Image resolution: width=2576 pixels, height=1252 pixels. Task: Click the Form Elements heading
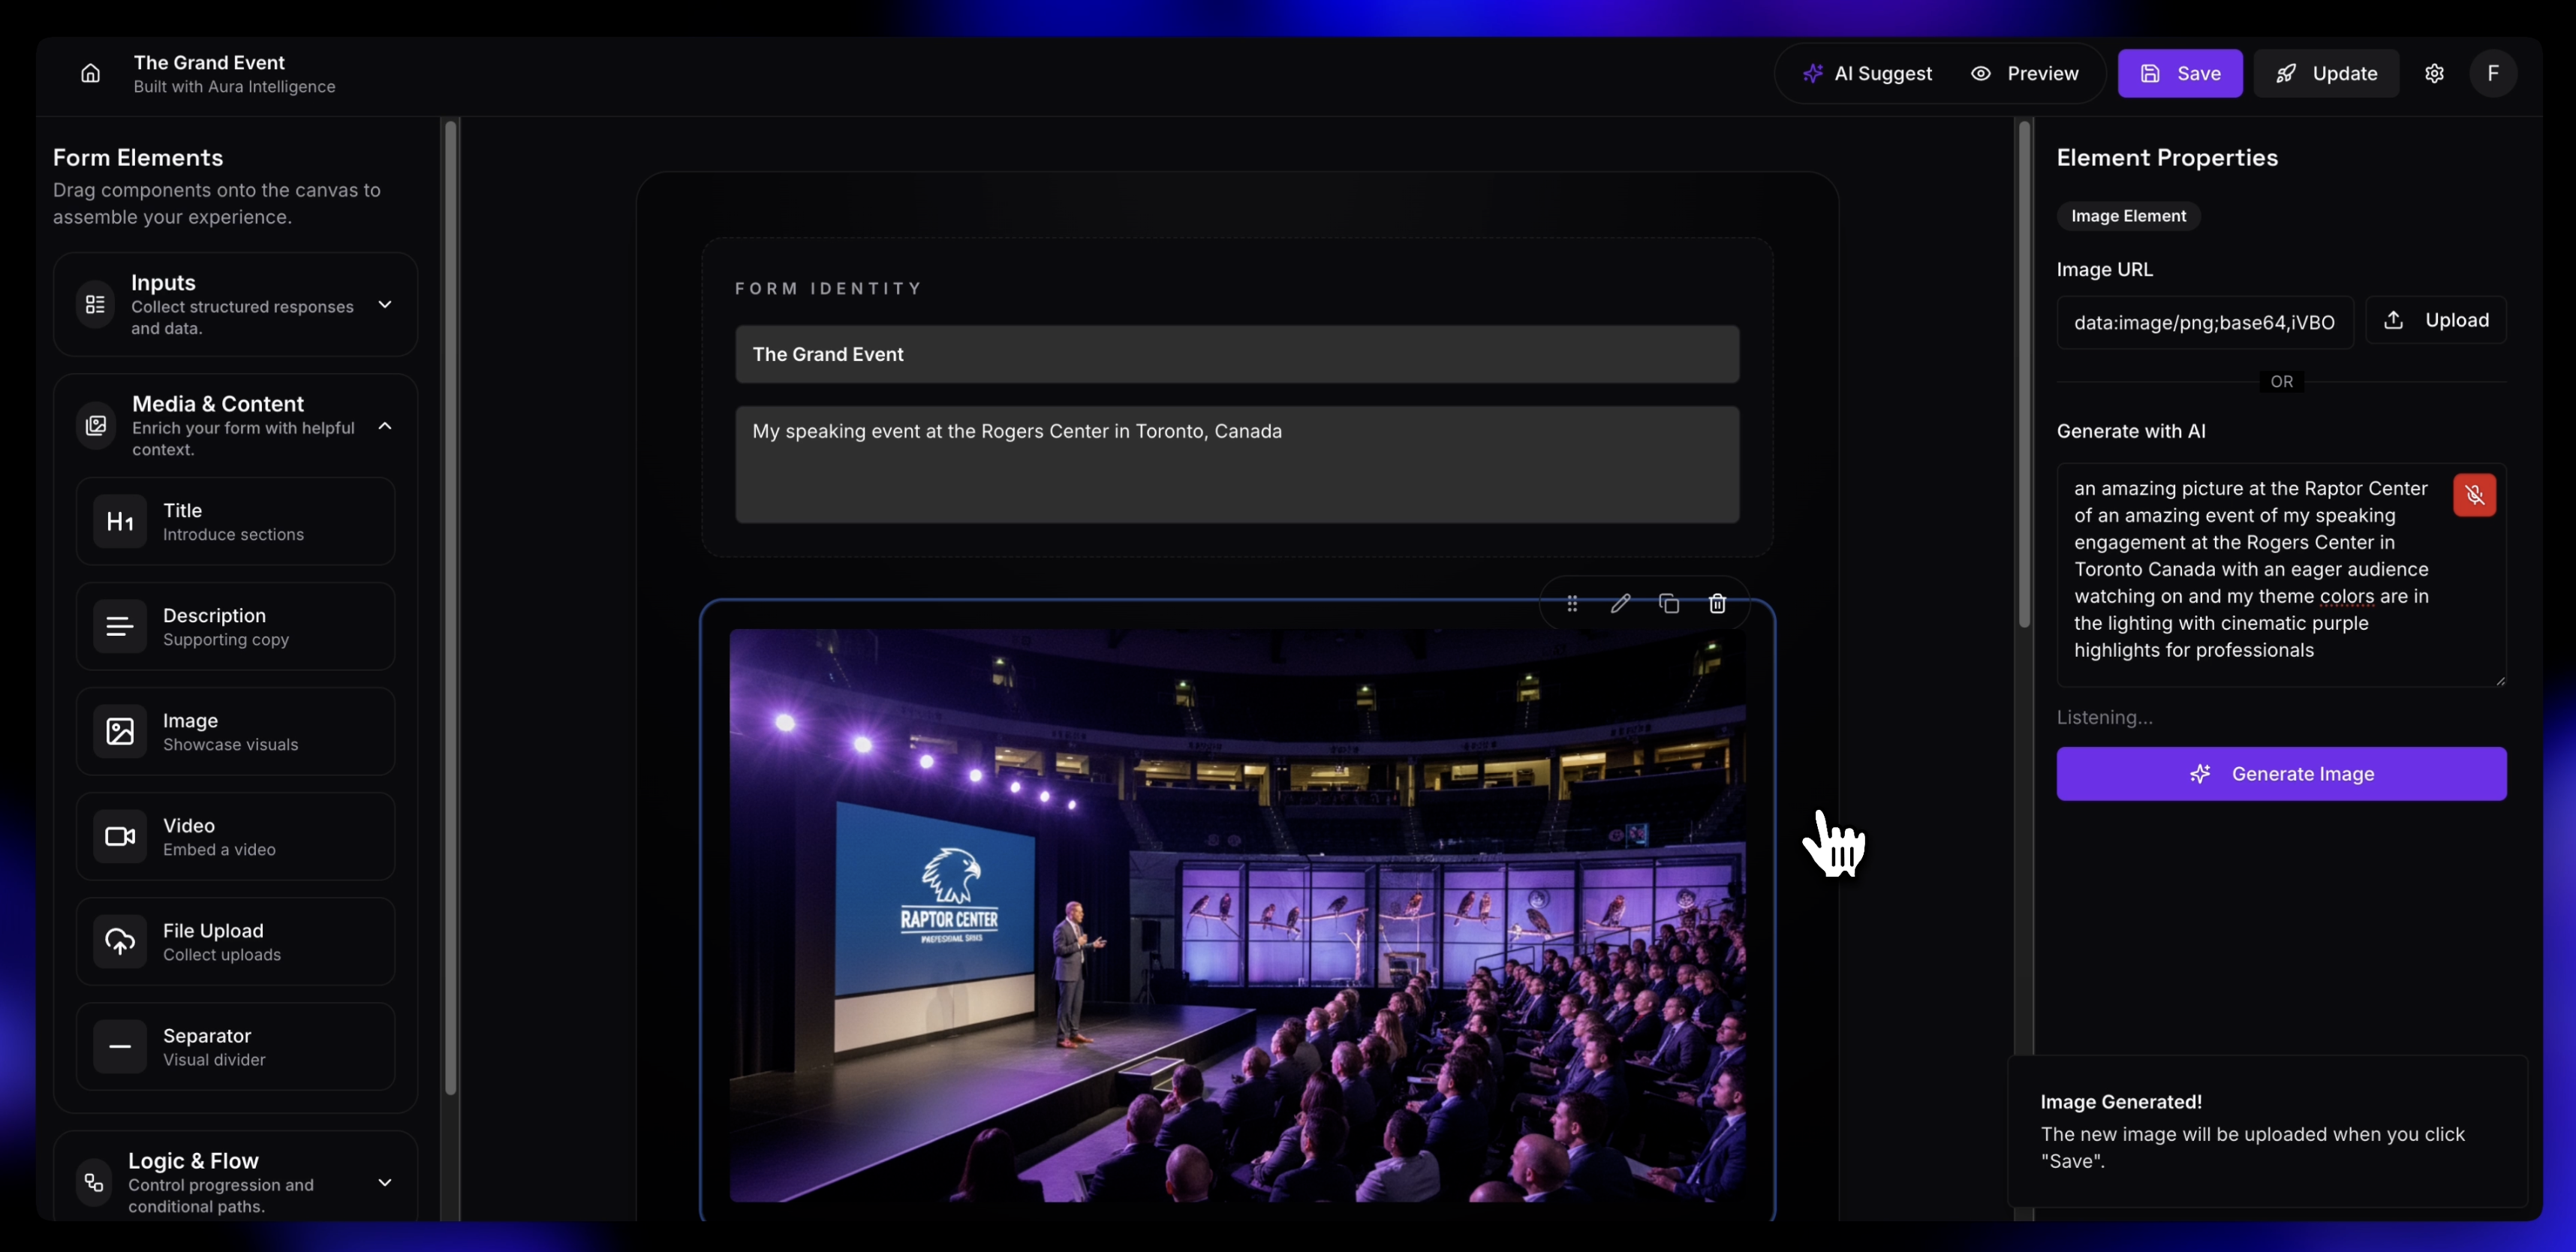tap(138, 157)
